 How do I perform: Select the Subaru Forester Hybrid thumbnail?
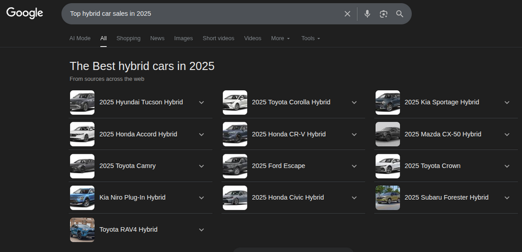click(387, 198)
